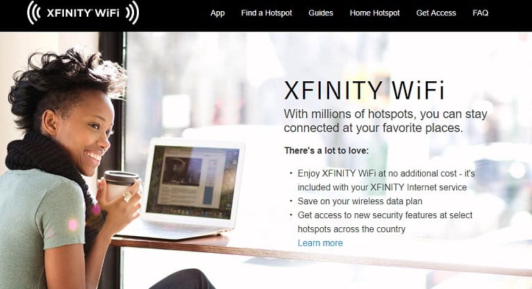This screenshot has height=289, width=532.
Task: Click 'Save on your wireless data plan' bullet
Action: 360,201
